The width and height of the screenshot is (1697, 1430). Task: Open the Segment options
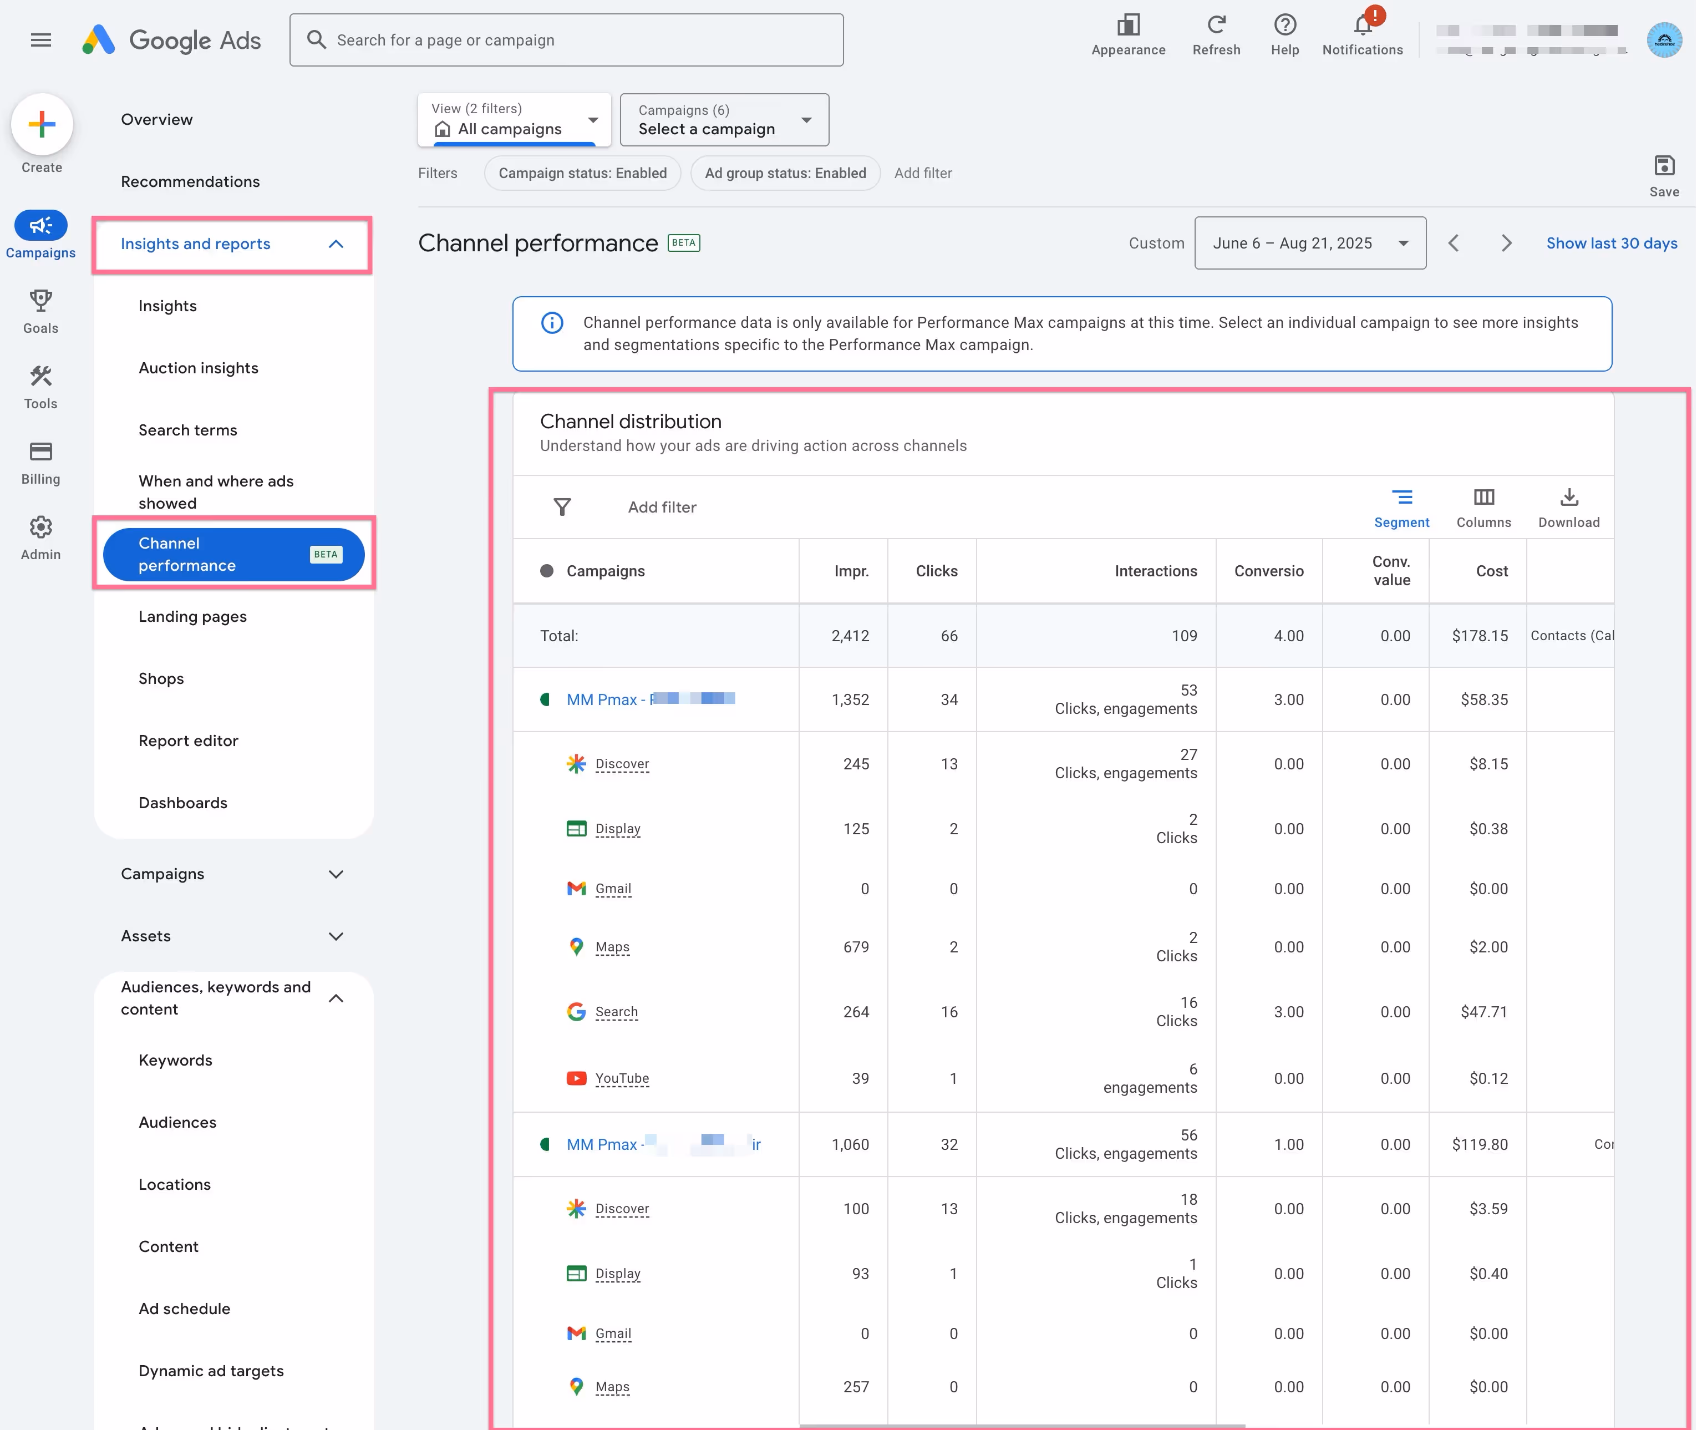point(1402,508)
